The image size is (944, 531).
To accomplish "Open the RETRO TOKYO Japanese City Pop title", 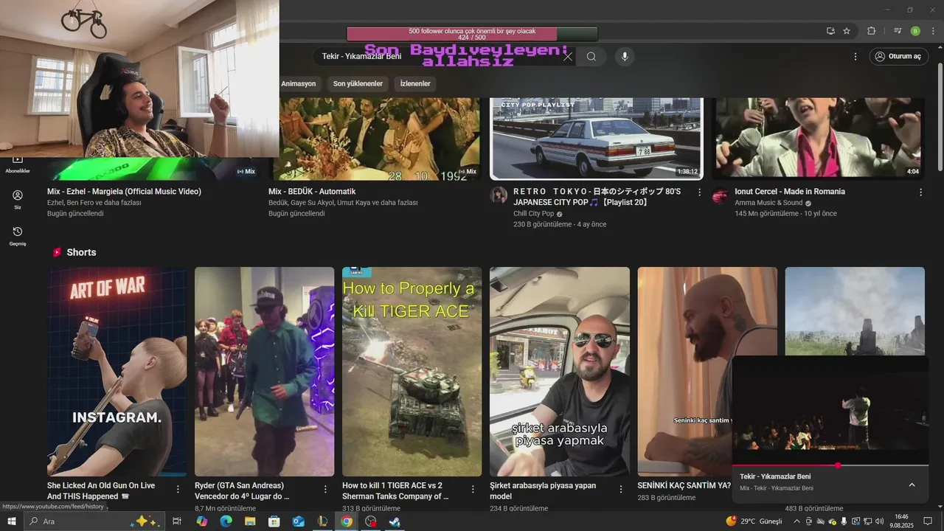I will point(597,197).
